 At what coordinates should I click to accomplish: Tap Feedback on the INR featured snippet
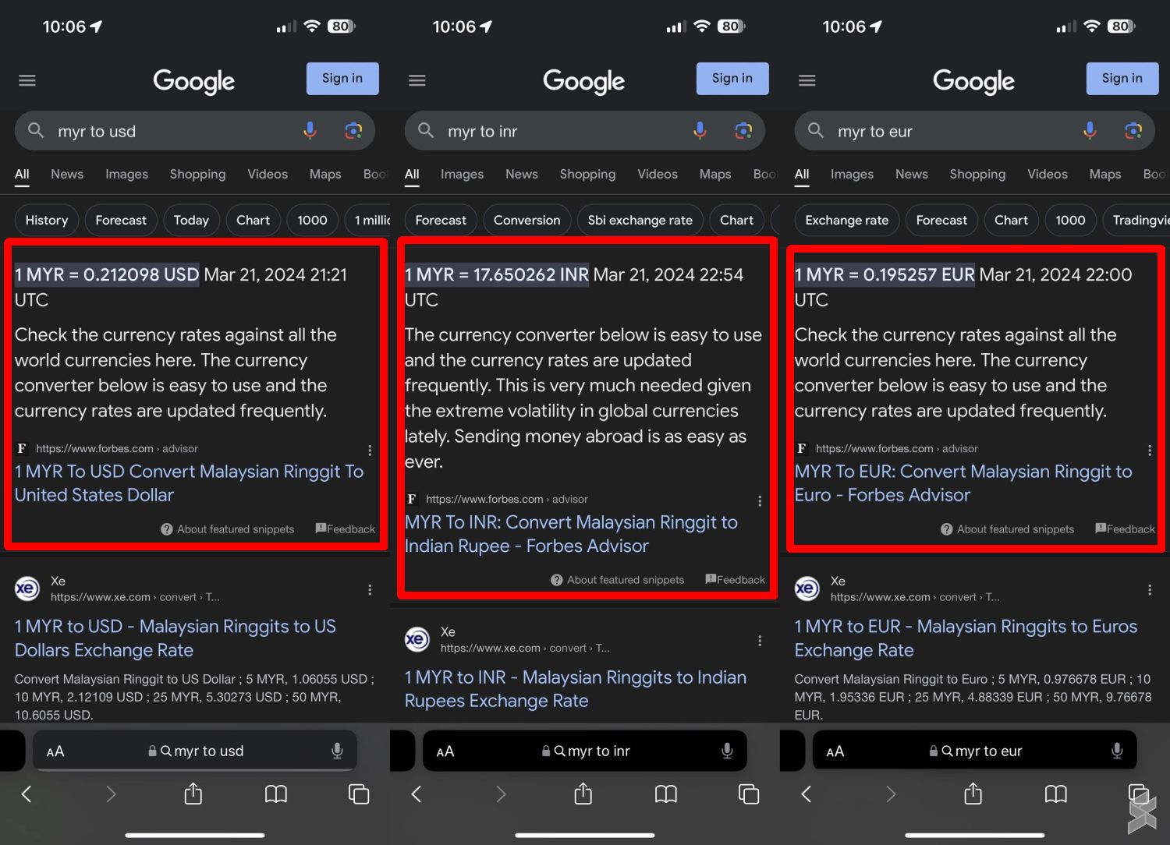(734, 579)
